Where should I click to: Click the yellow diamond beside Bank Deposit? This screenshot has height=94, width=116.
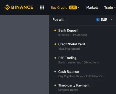pos(55,30)
